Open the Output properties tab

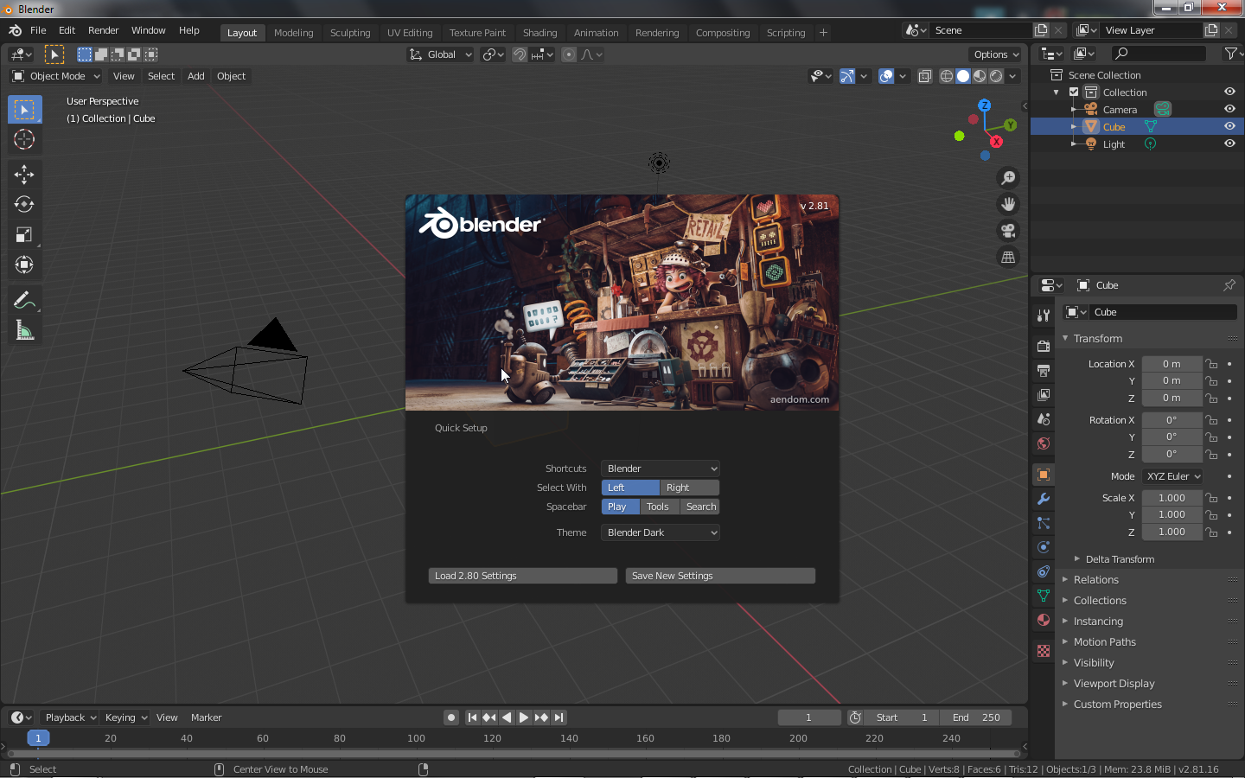coord(1044,371)
